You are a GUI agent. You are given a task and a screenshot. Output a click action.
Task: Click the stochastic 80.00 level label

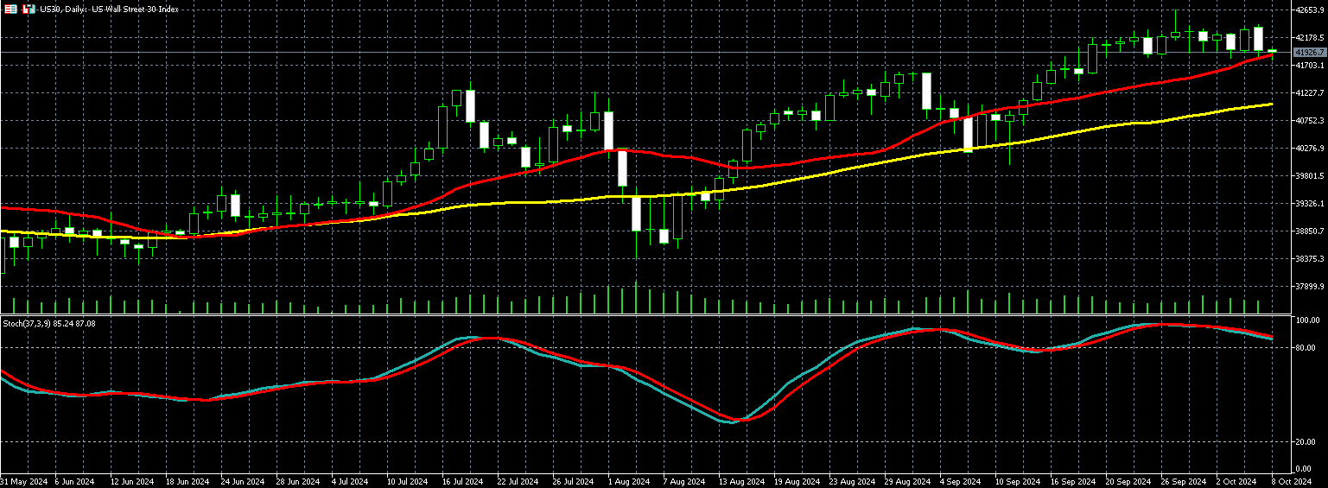pyautogui.click(x=1306, y=348)
